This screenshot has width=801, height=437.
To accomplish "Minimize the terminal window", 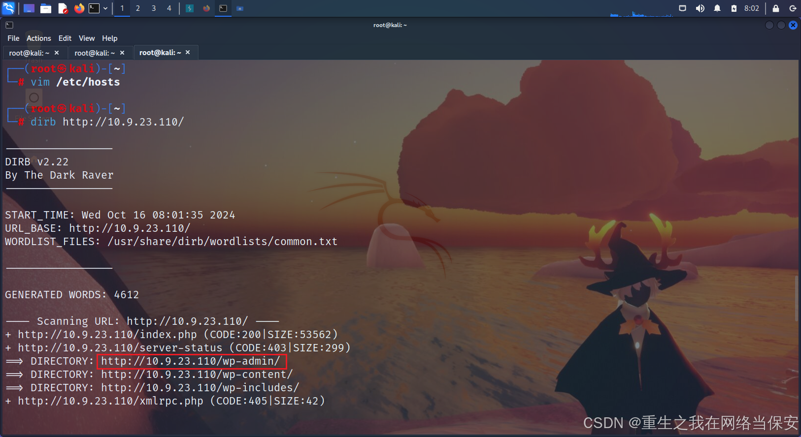I will pos(769,25).
